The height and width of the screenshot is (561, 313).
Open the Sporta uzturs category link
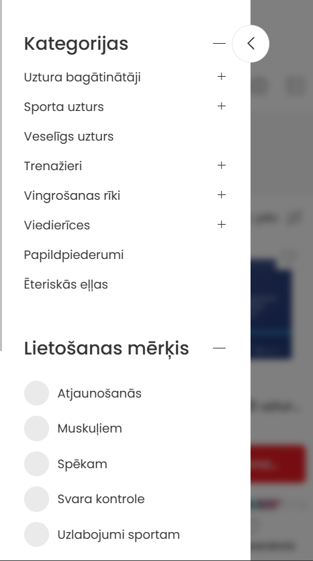tap(64, 107)
